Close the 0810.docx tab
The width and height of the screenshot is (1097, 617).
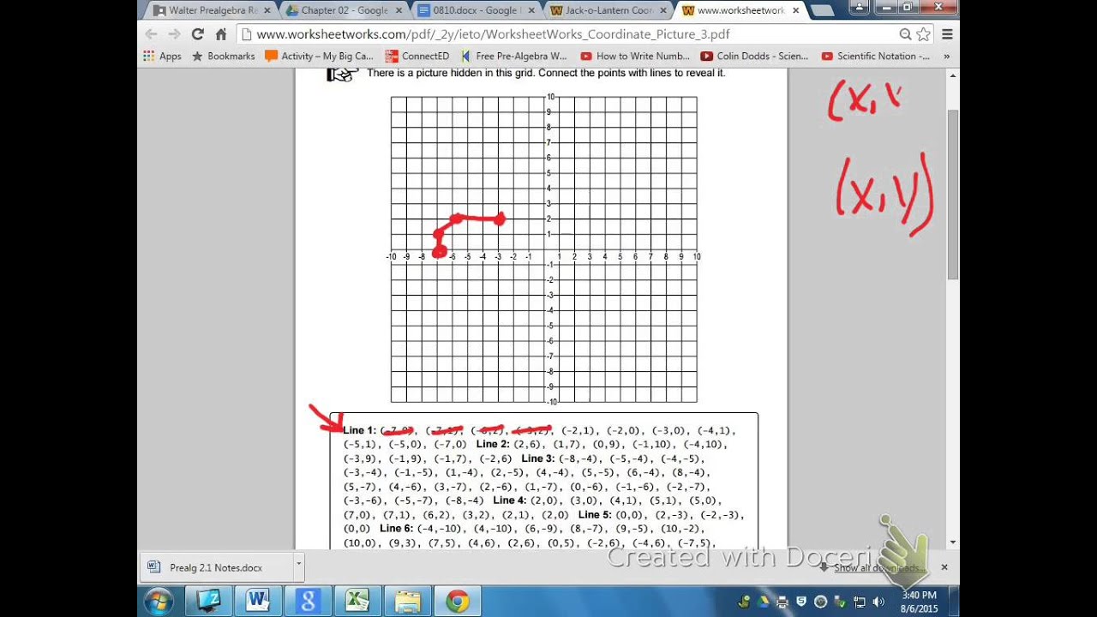[531, 10]
